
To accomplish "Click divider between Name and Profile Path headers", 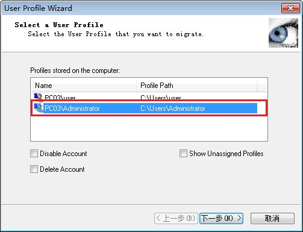I will coord(136,86).
